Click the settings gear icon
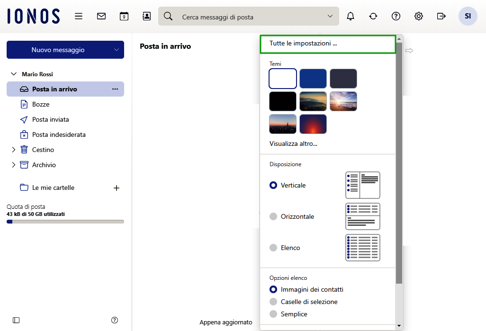The height and width of the screenshot is (331, 486). pyautogui.click(x=419, y=16)
